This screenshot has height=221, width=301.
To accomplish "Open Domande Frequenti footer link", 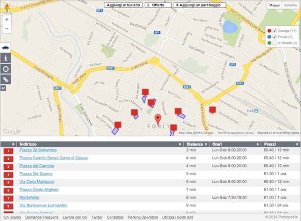I will [42, 217].
